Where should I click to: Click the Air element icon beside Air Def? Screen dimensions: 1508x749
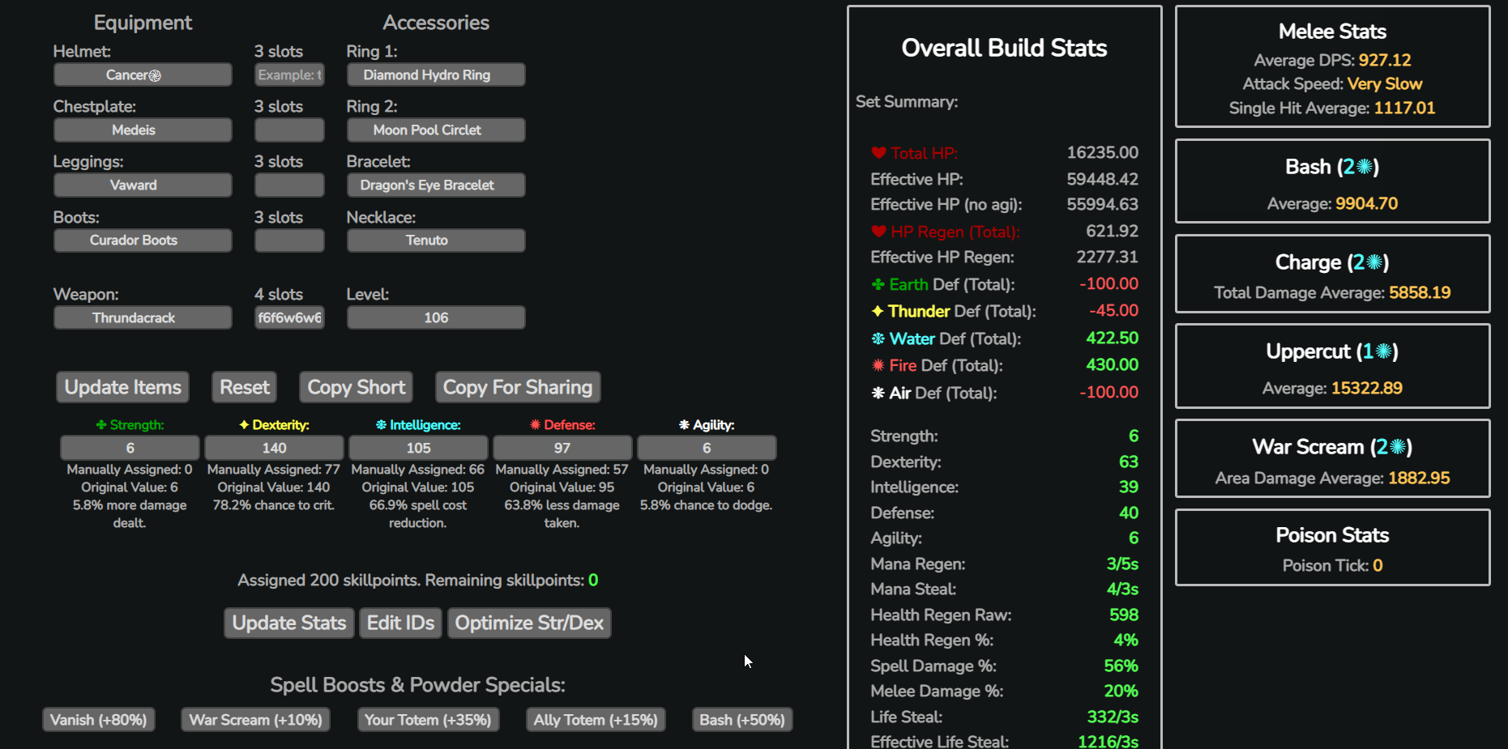[878, 393]
